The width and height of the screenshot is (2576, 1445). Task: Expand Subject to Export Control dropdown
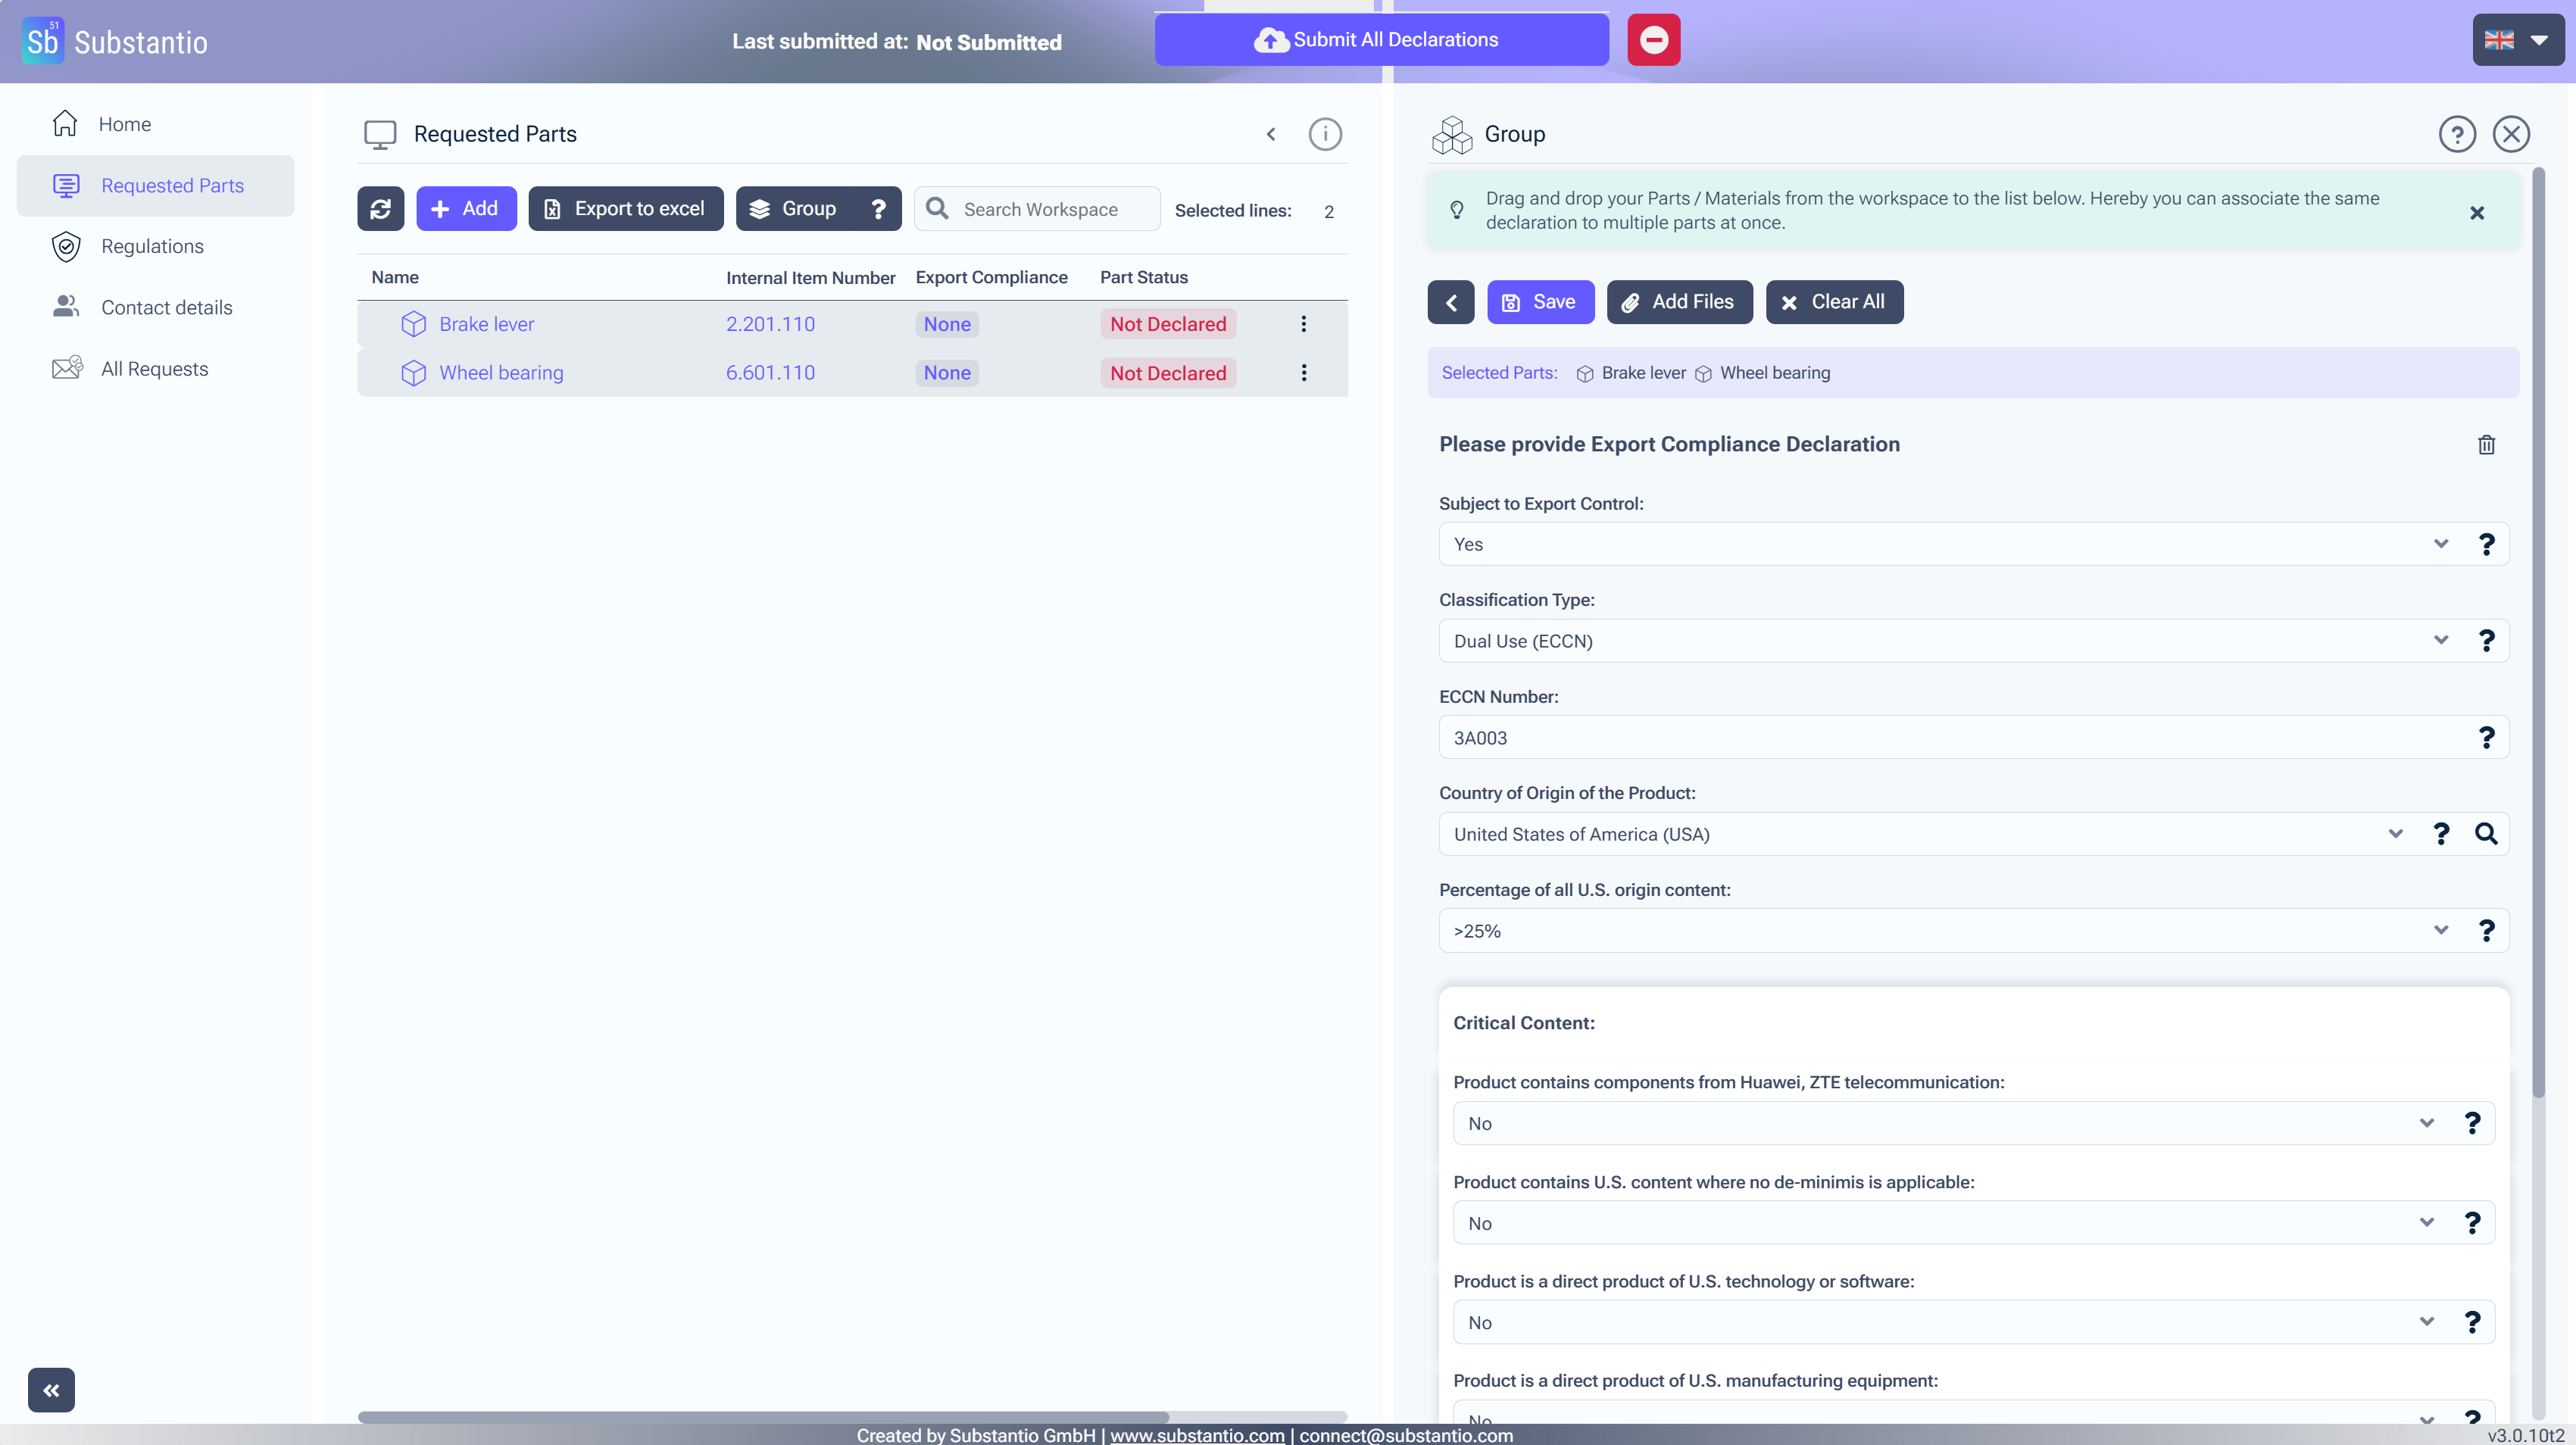coord(1940,544)
